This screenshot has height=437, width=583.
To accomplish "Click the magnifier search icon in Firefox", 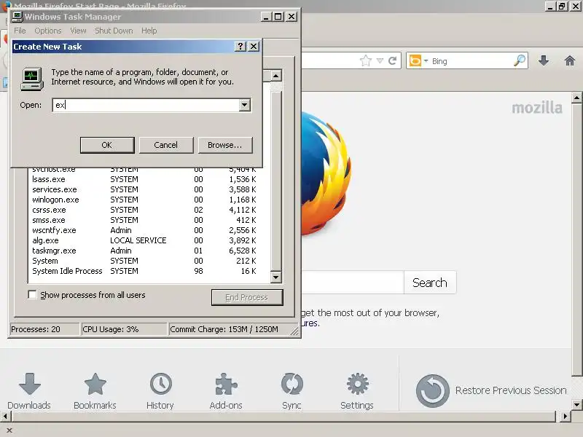I will coord(520,60).
